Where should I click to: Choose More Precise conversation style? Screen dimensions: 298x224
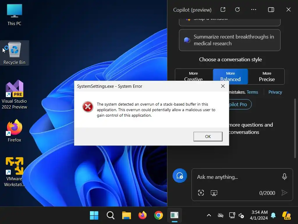pos(267,77)
